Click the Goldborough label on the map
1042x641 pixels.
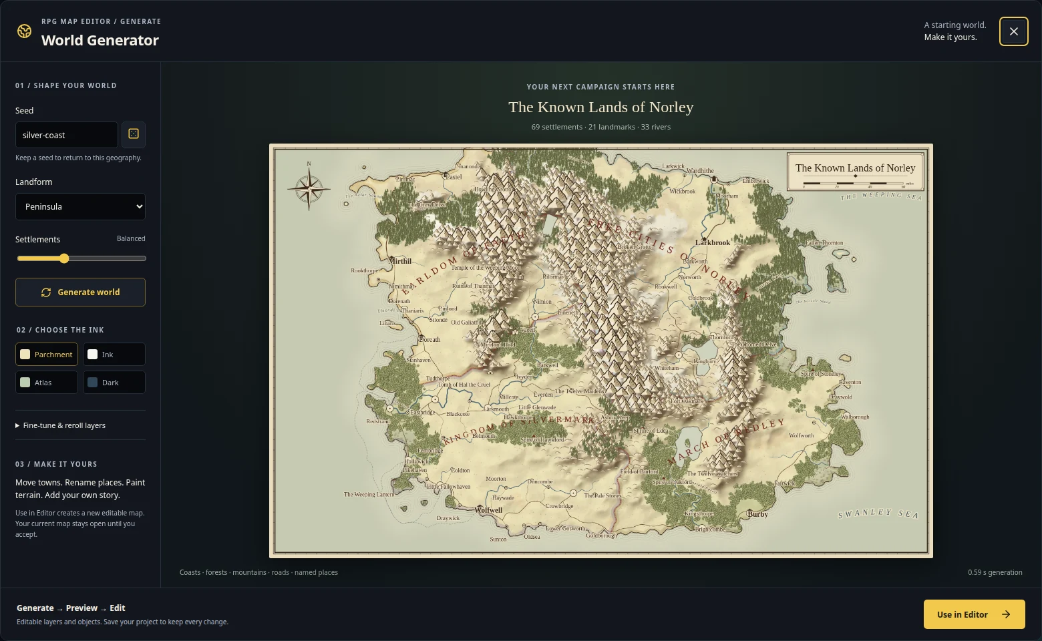click(601, 536)
